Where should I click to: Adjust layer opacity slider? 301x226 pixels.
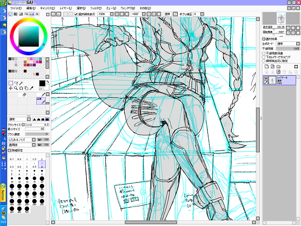coord(288,49)
